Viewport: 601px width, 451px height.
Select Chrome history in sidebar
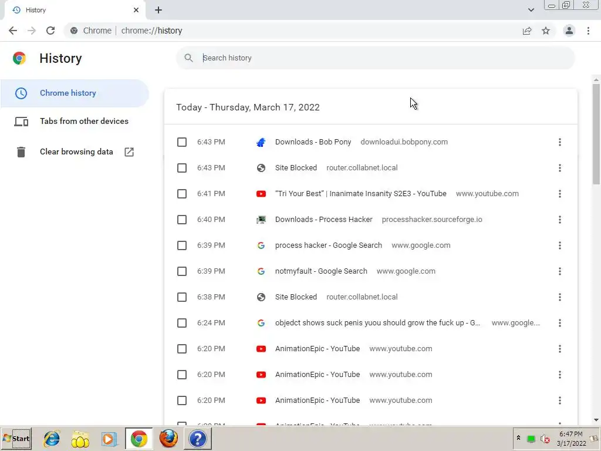coord(75,93)
